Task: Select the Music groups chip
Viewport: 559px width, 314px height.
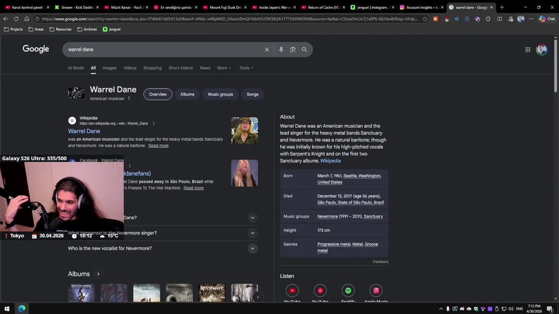Action: (221, 94)
